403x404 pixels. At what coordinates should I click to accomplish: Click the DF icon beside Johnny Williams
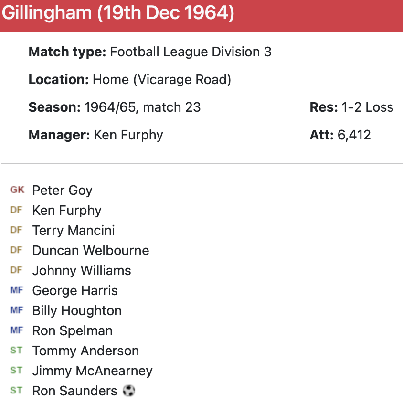[16, 270]
